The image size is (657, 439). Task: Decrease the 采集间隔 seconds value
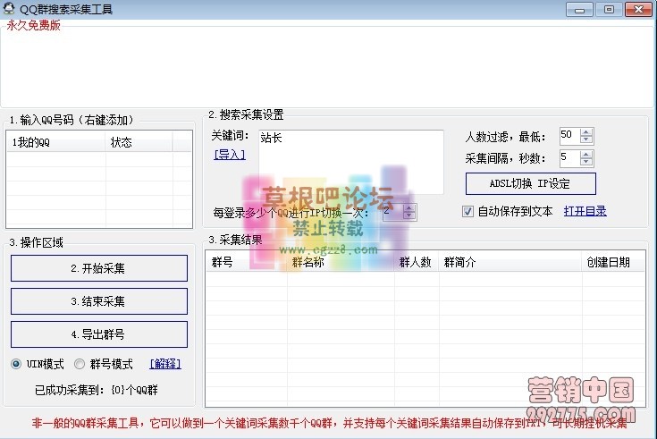586,162
